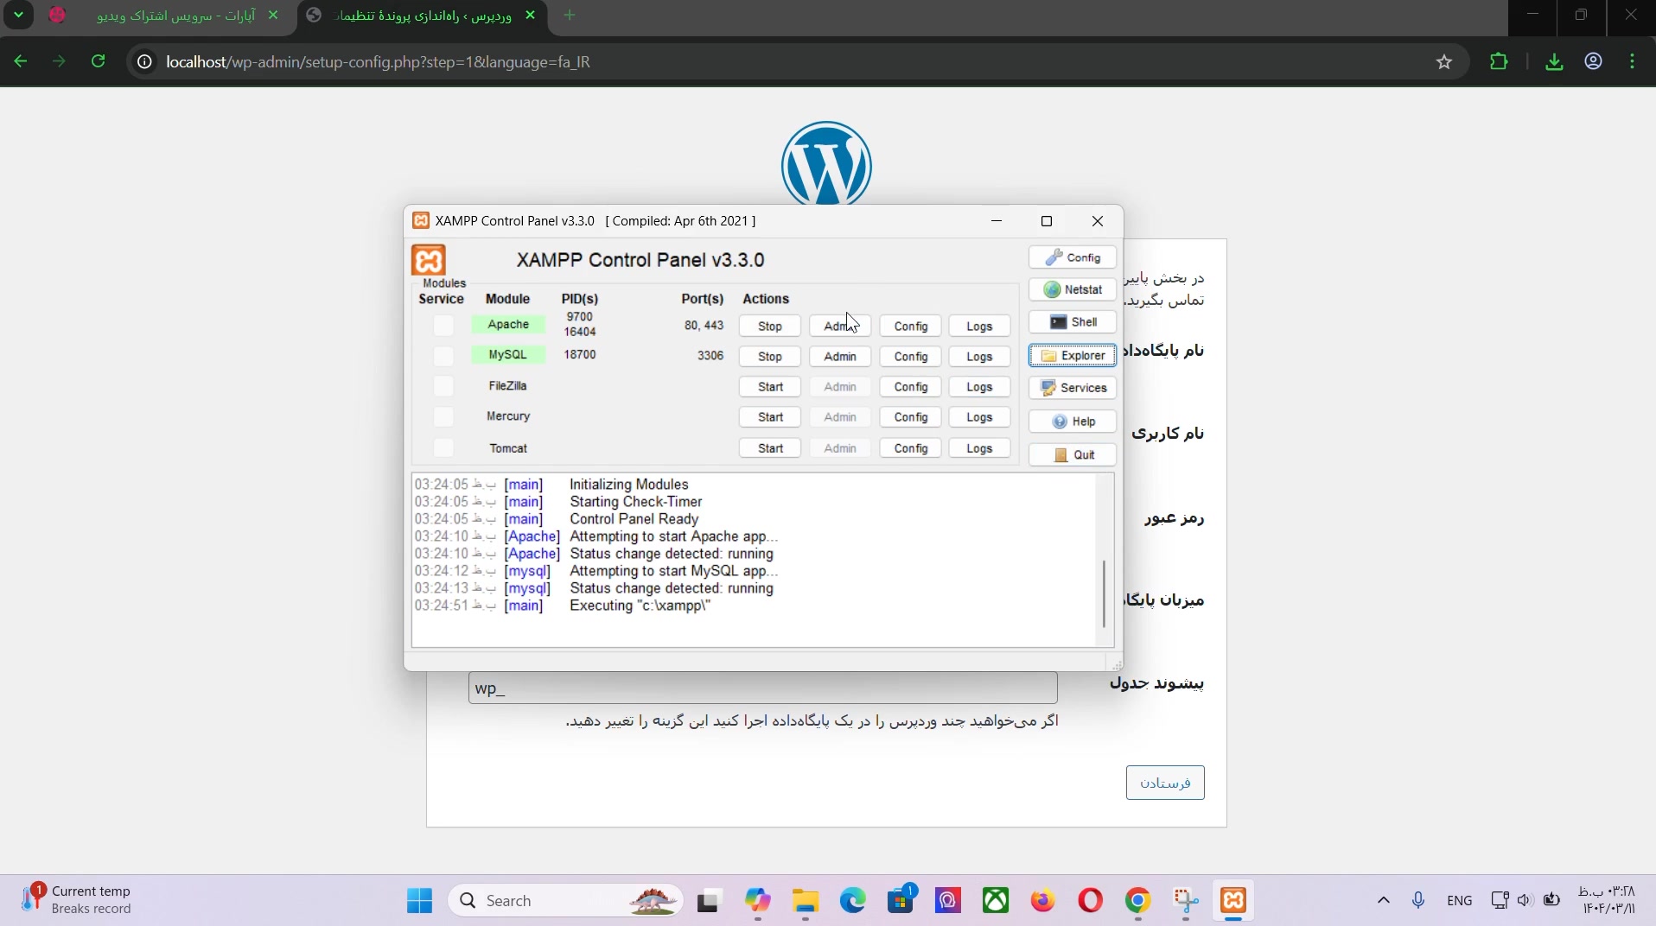This screenshot has height=926, width=1656.
Task: Launch Firefox from the taskbar
Action: pos(1043,901)
